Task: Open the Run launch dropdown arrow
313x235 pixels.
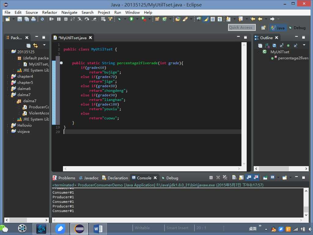Action: [x=137, y=19]
